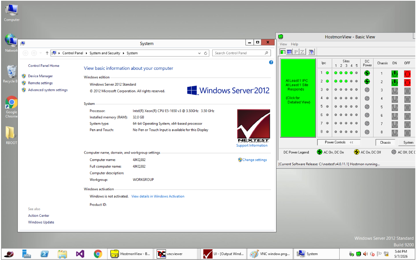Click the Search Control Panel field
This screenshot has width=416, height=260.
(241, 53)
